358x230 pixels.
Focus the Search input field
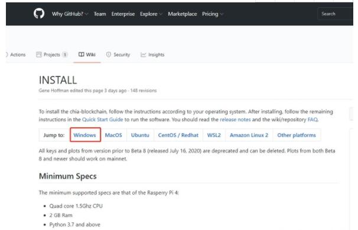[335, 14]
